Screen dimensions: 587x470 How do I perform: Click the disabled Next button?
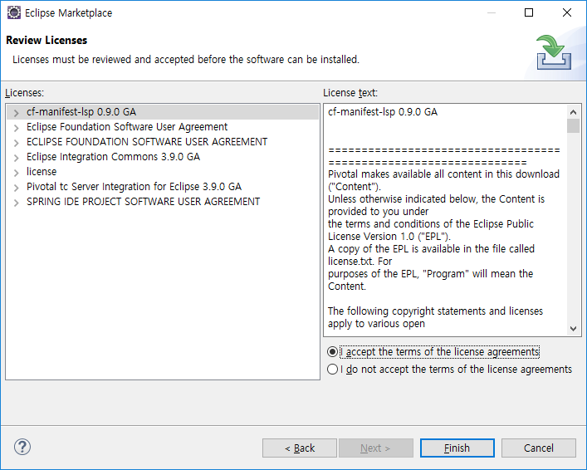click(x=376, y=448)
